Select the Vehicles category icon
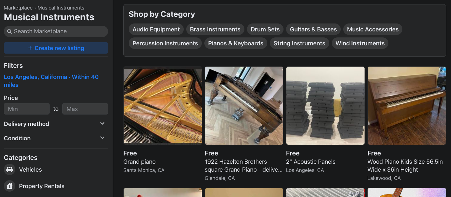The width and height of the screenshot is (451, 197). (10, 169)
